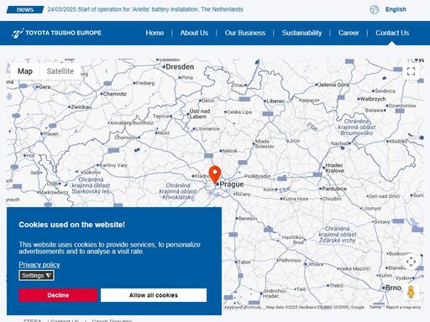Click the Jihlava label on map
Screen dimensions: 430x322
click(x=315, y=264)
